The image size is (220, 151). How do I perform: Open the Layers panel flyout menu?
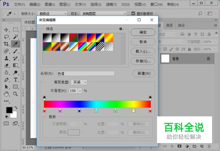pos(216,25)
